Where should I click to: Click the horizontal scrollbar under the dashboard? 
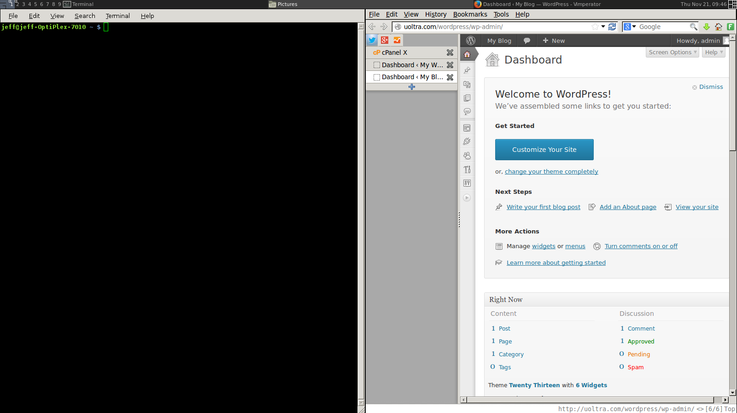click(595, 400)
